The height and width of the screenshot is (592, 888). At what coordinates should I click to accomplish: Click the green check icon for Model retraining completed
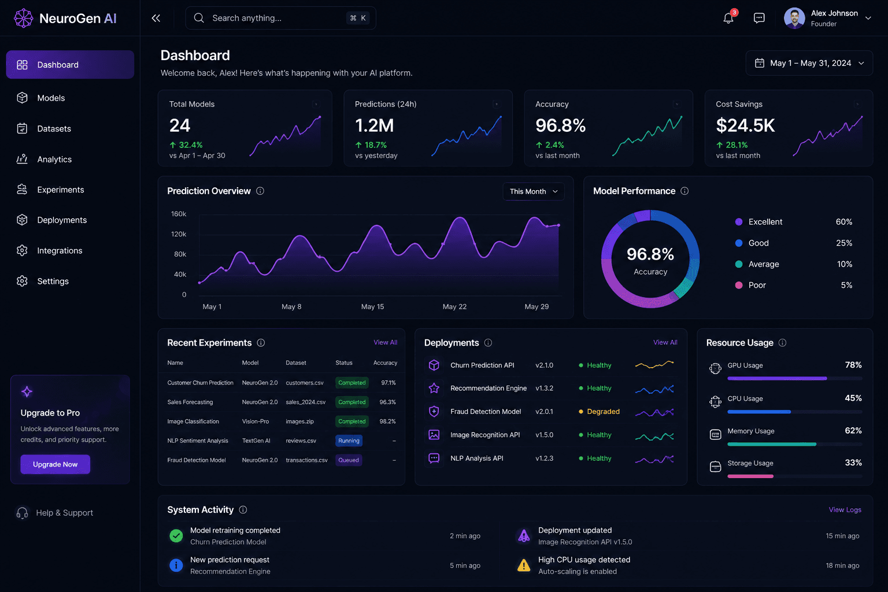(176, 536)
